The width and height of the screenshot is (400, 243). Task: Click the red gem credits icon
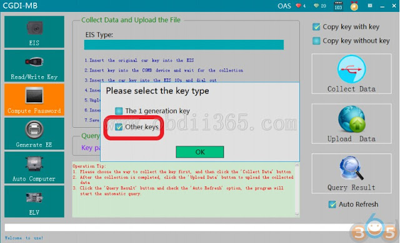click(x=299, y=6)
